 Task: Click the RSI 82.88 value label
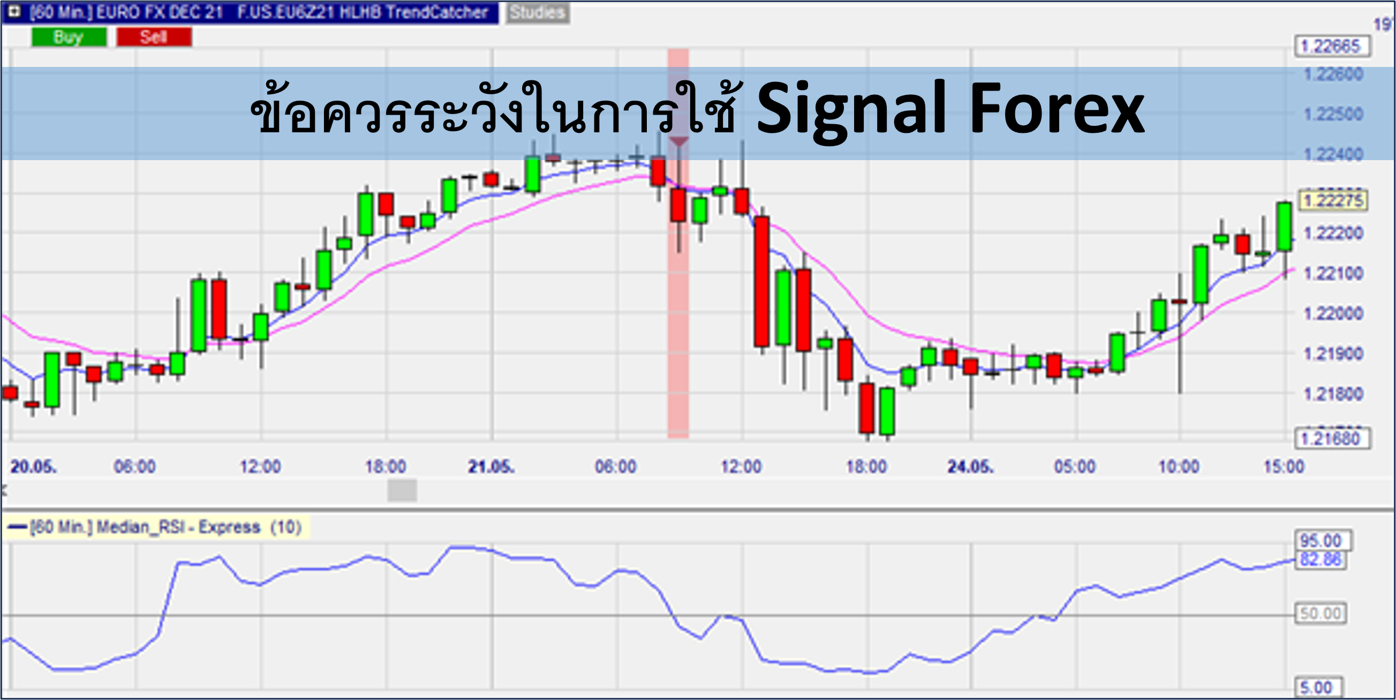pos(1321,559)
